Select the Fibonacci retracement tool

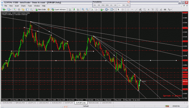click(x=145, y=9)
